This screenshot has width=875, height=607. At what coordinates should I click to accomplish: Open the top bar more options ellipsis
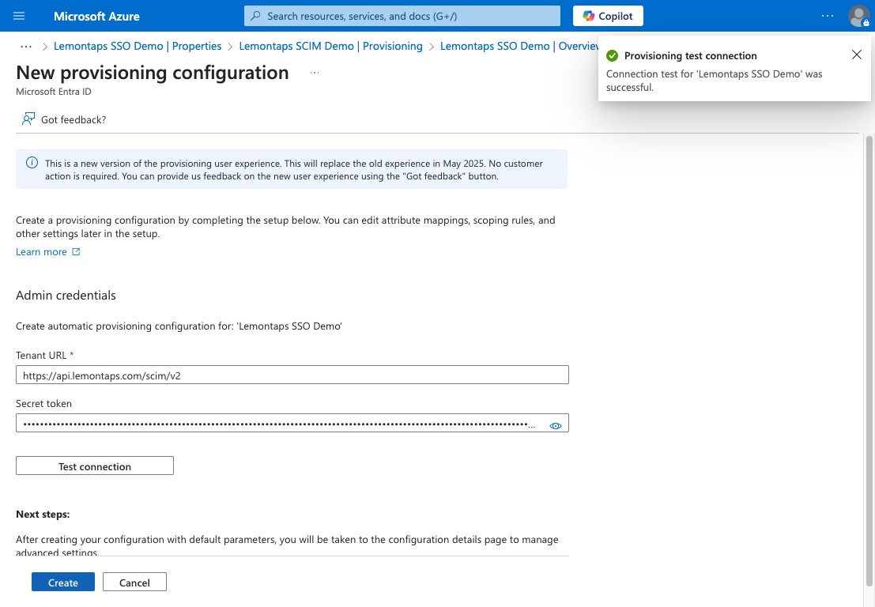(x=828, y=16)
